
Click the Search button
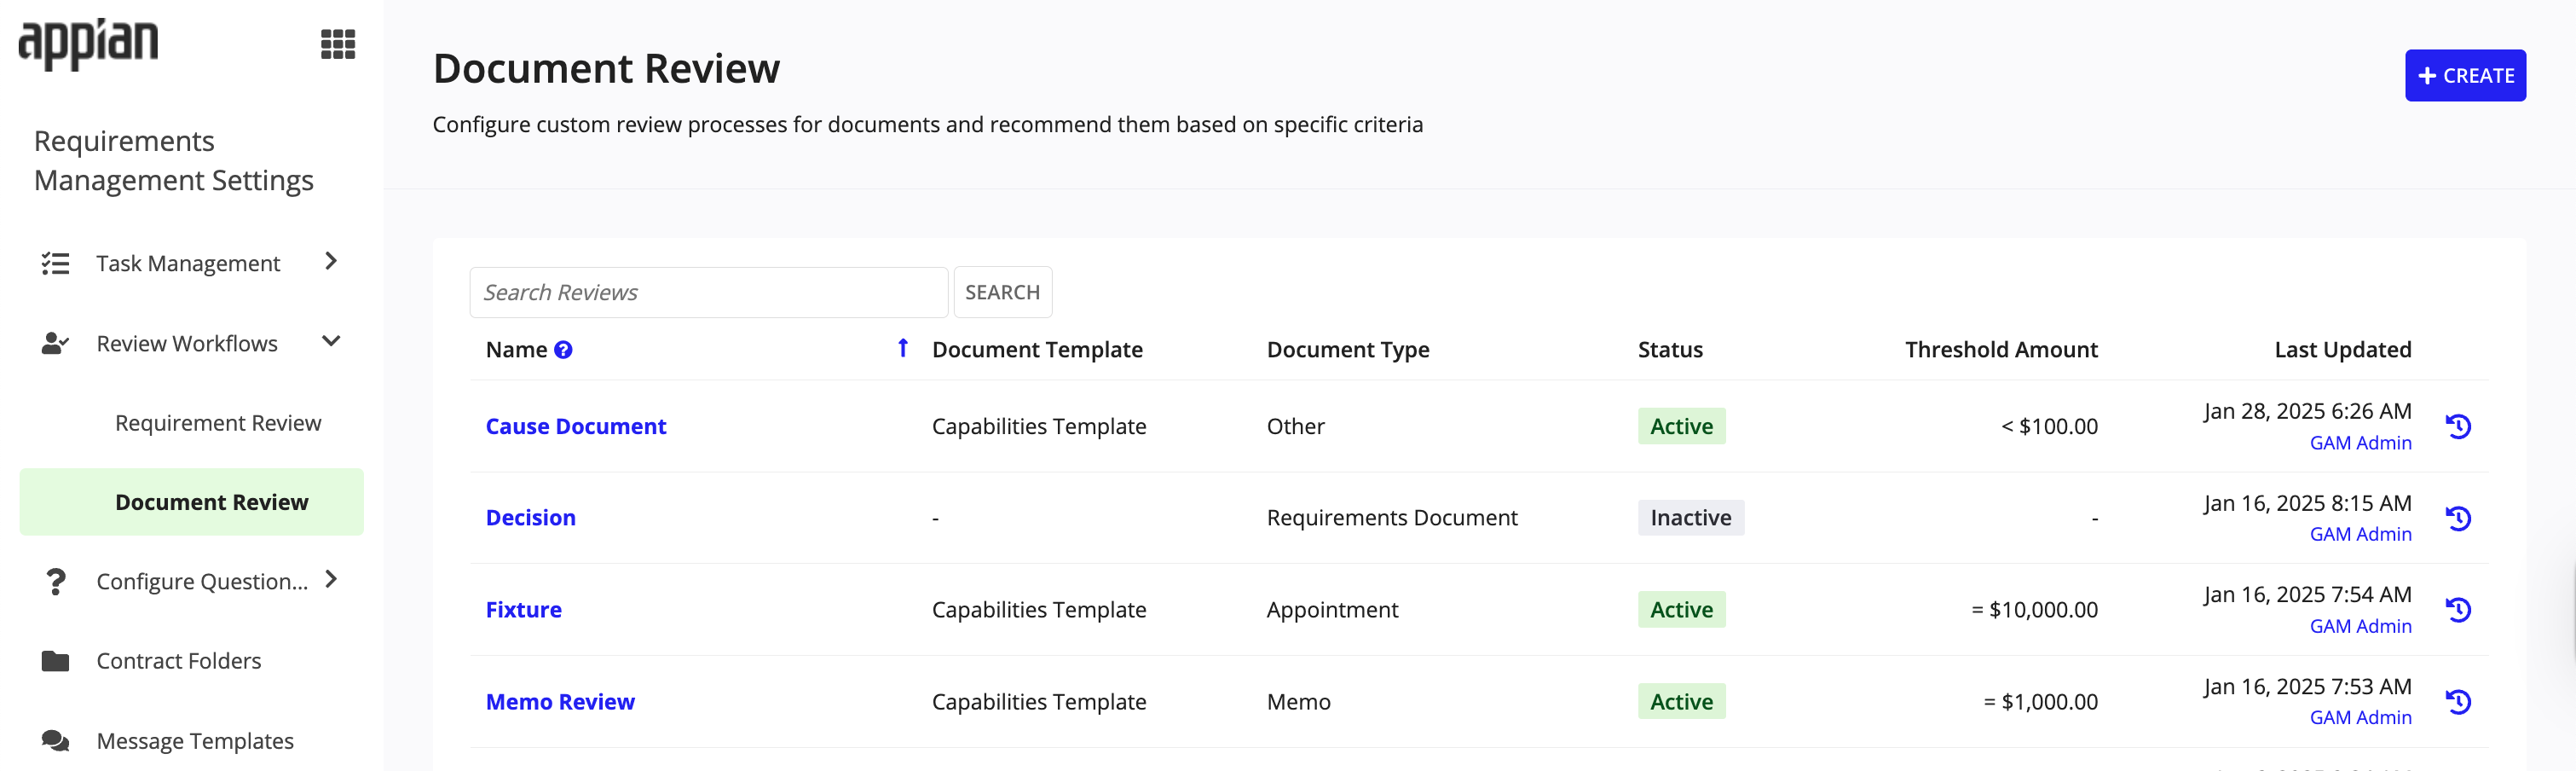pyautogui.click(x=1002, y=292)
